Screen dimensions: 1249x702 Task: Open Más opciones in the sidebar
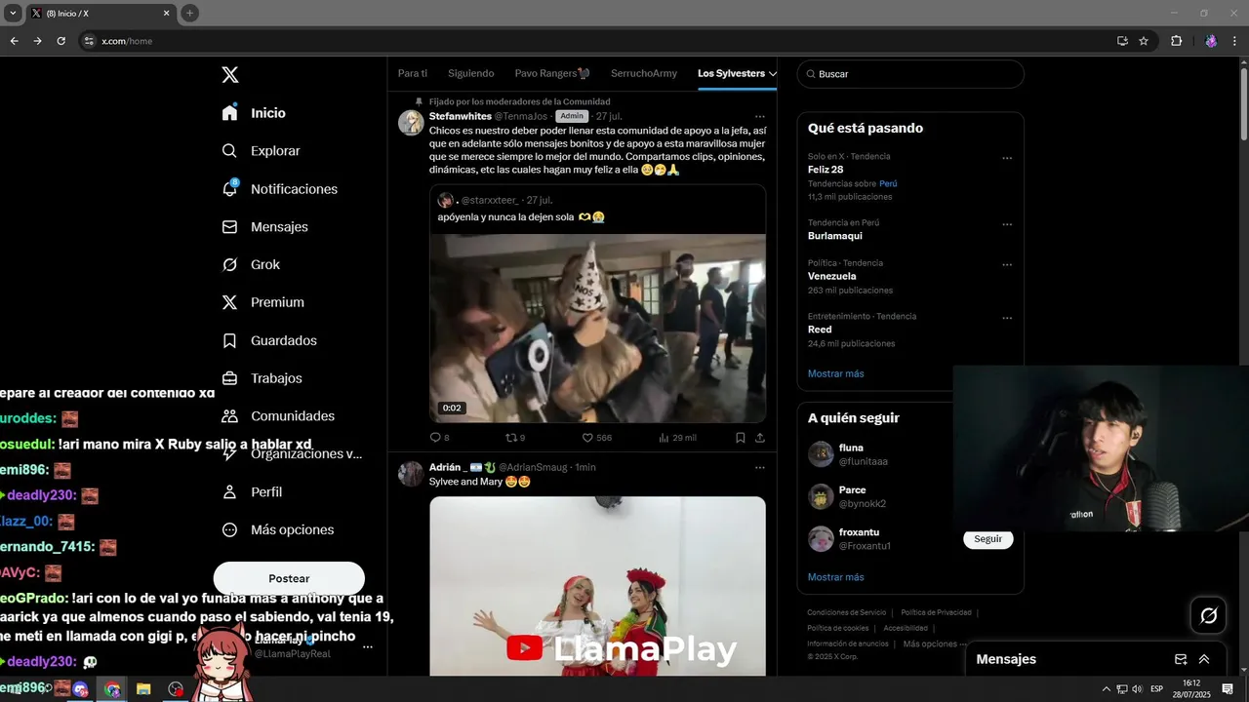coord(277,530)
